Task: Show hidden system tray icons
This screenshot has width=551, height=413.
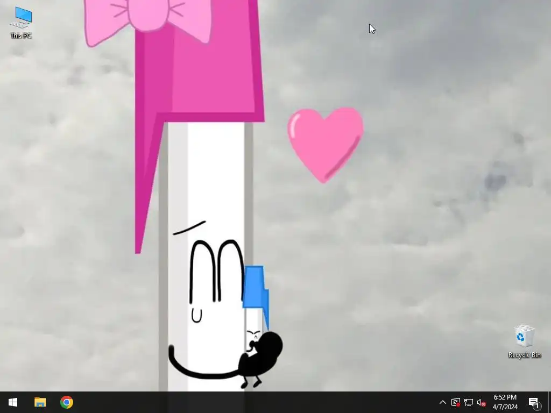Action: (x=443, y=402)
